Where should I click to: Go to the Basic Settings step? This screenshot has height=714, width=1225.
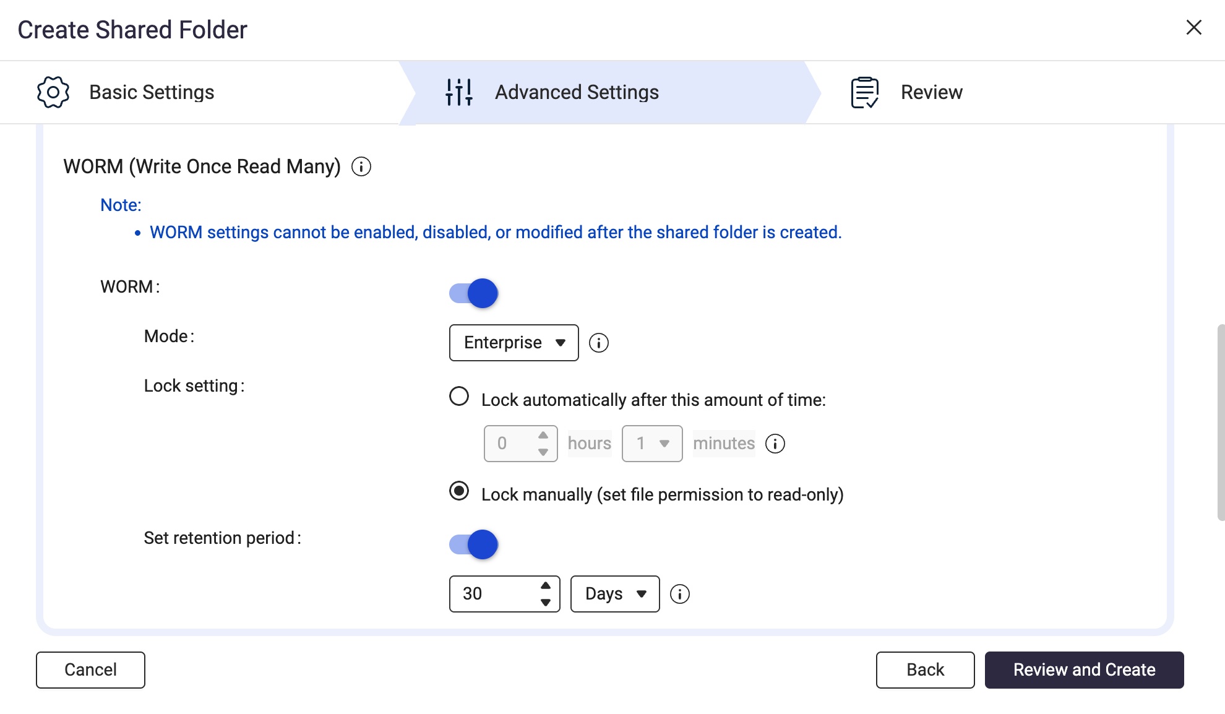152,92
